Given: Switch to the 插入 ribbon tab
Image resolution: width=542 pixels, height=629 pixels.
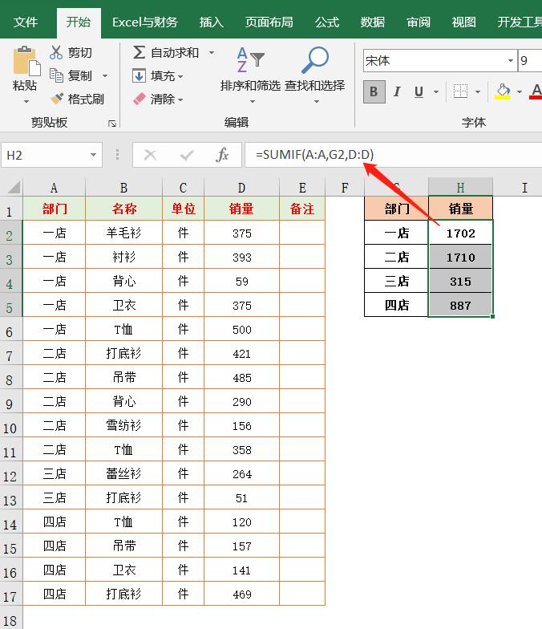Looking at the screenshot, I should click(211, 22).
